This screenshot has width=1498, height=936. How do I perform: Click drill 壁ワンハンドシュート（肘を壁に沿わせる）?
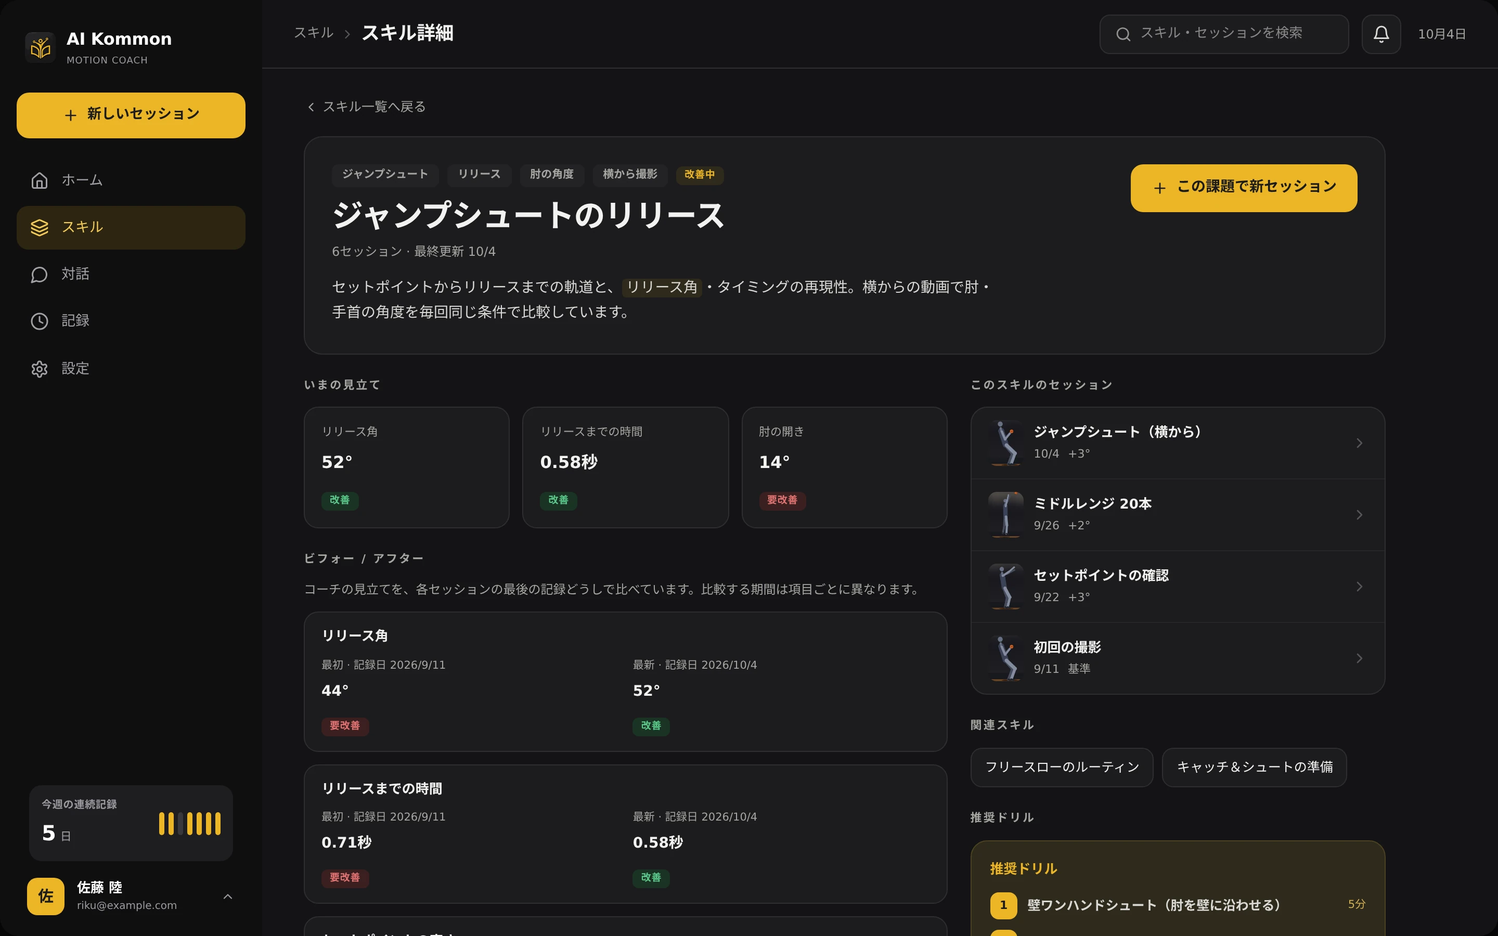[x=1178, y=905]
